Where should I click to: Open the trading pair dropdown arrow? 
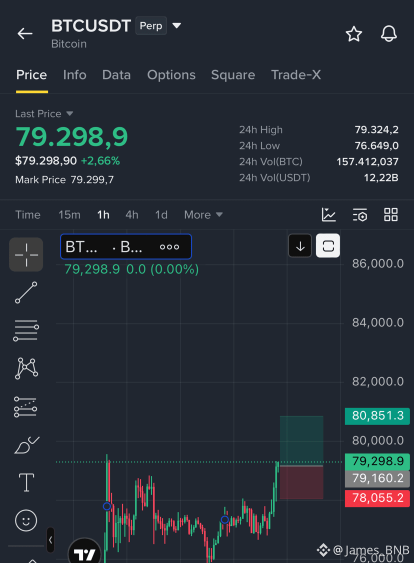pyautogui.click(x=176, y=25)
